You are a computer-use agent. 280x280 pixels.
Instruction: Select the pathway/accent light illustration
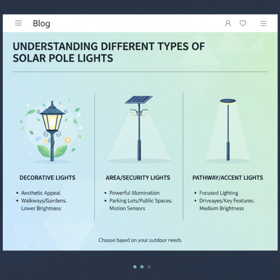point(227,129)
